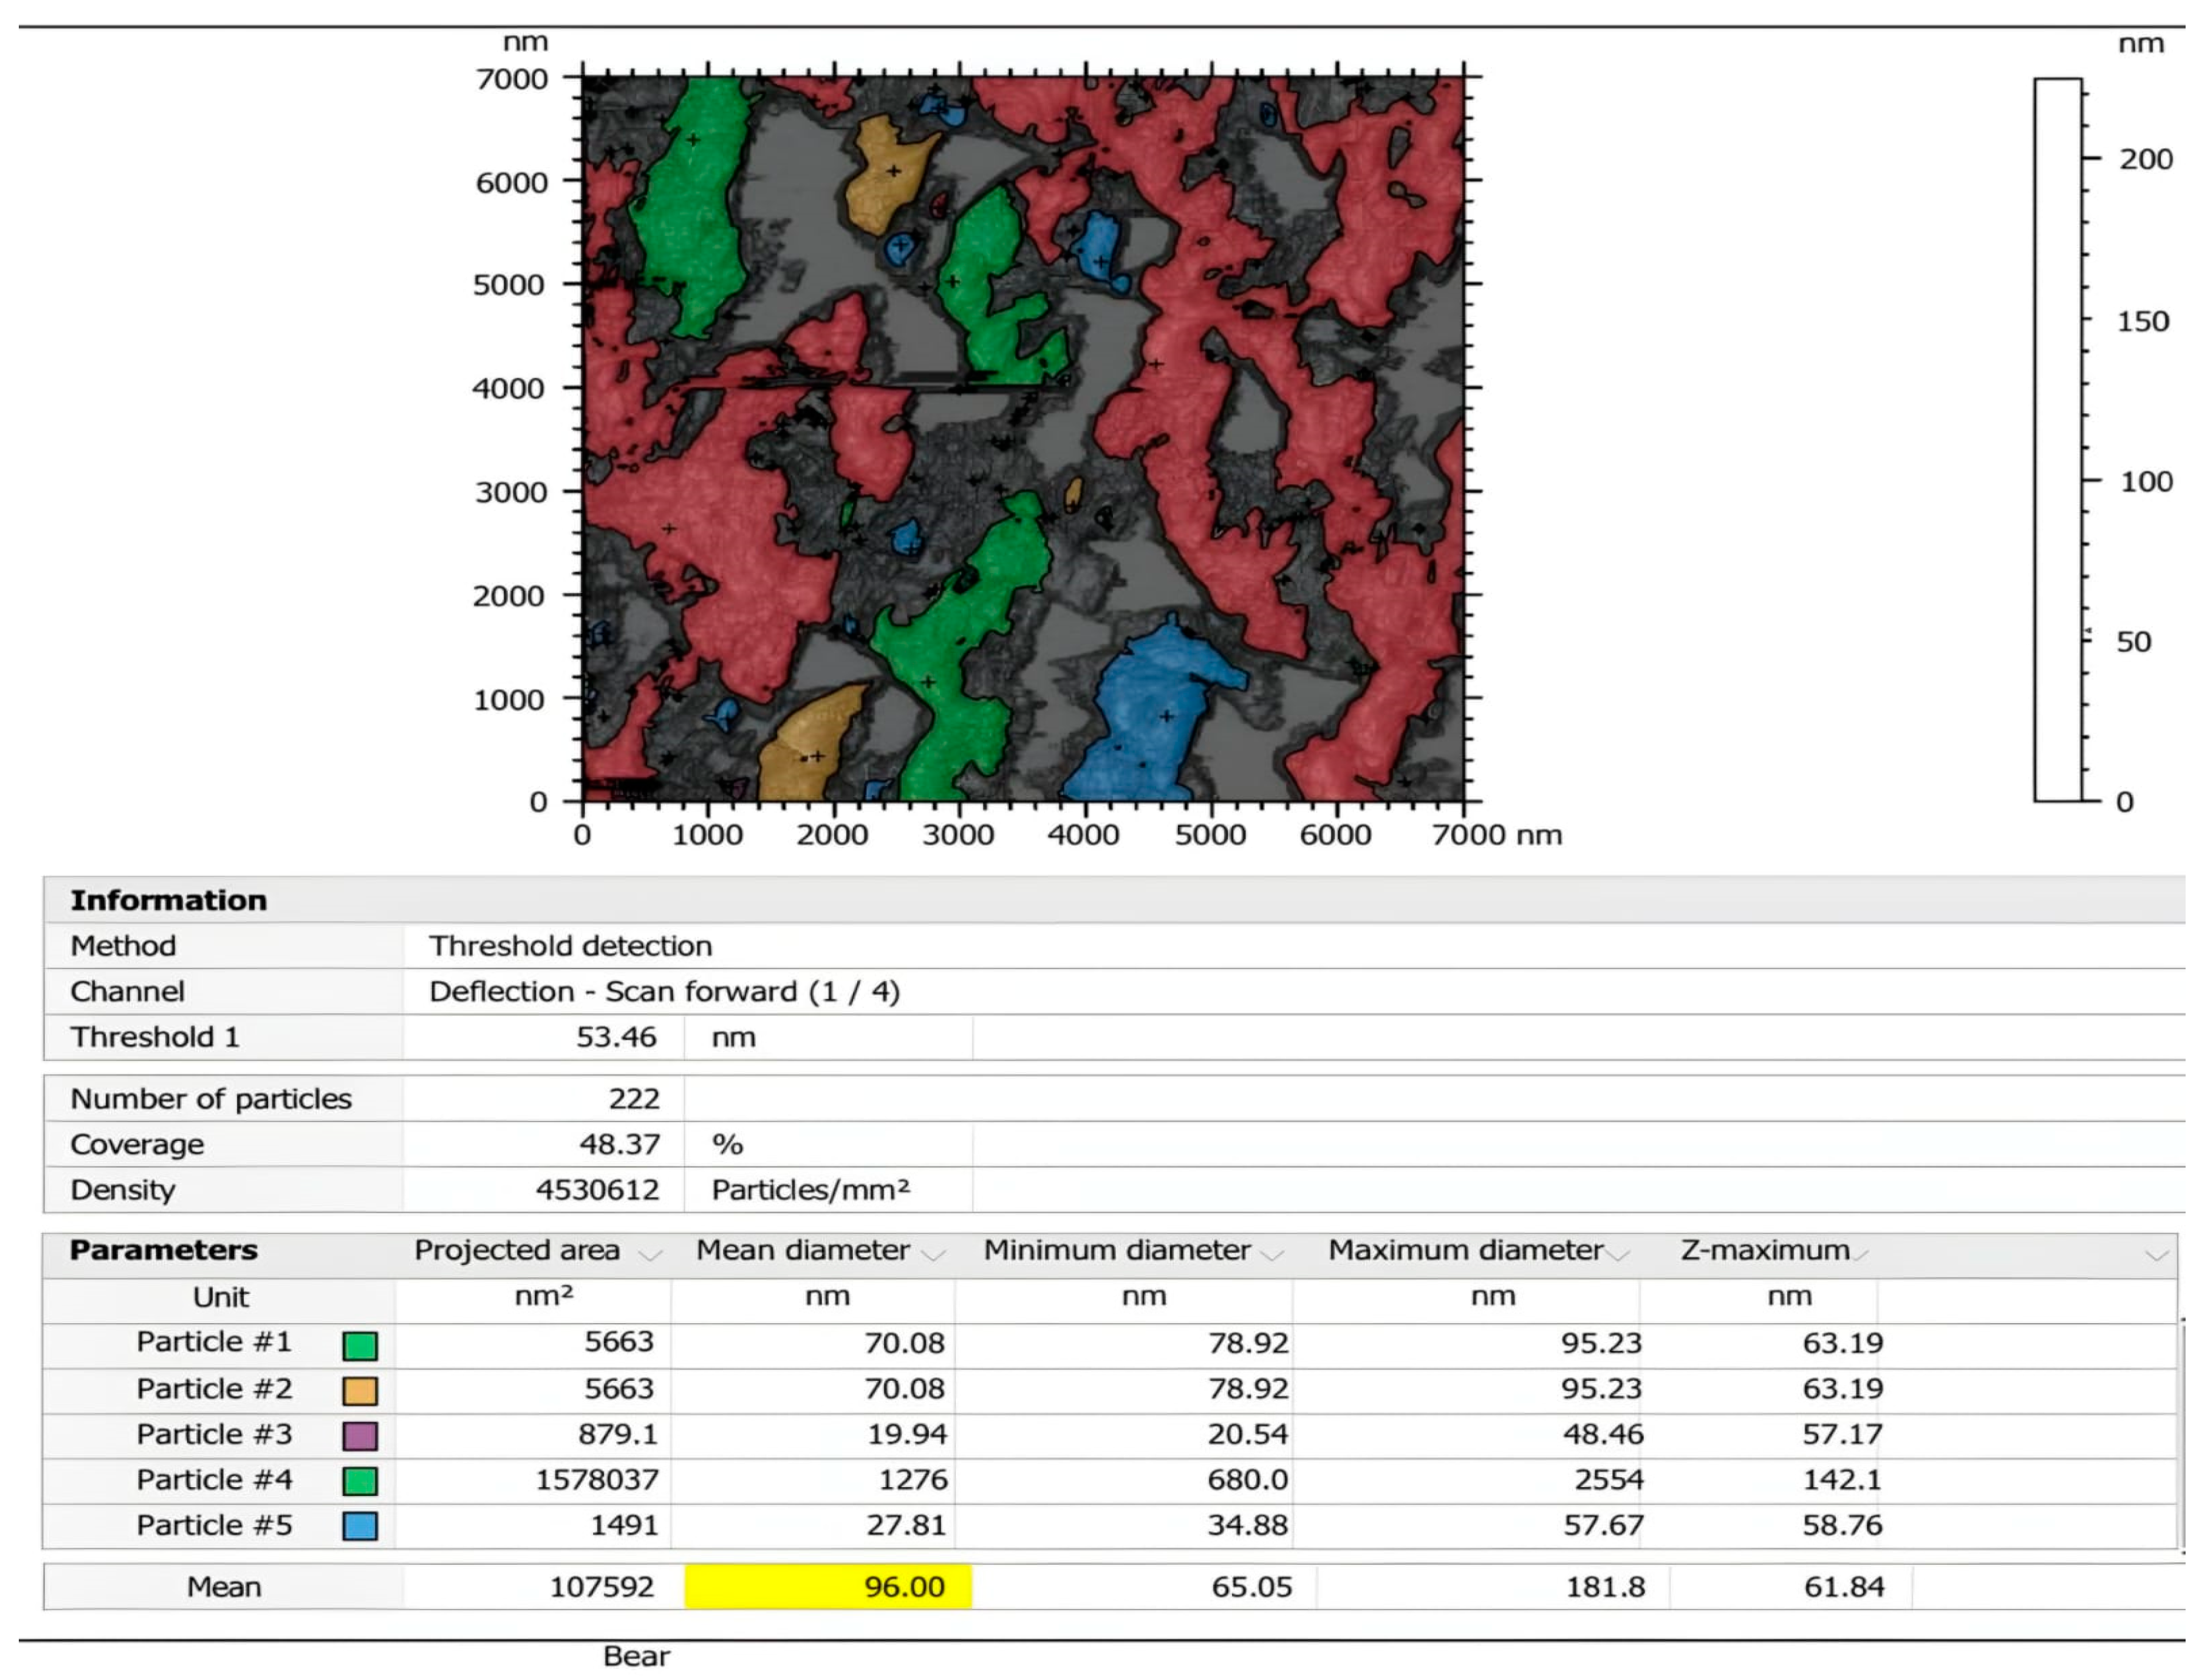Click the Density value 4530612
The width and height of the screenshot is (2205, 1680).
coord(595,1190)
